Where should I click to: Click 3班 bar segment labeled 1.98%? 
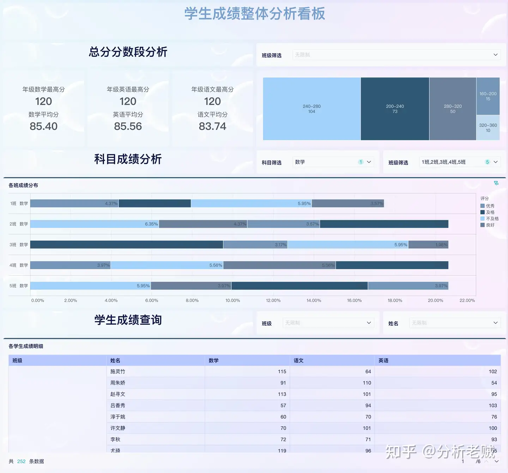pyautogui.click(x=428, y=245)
